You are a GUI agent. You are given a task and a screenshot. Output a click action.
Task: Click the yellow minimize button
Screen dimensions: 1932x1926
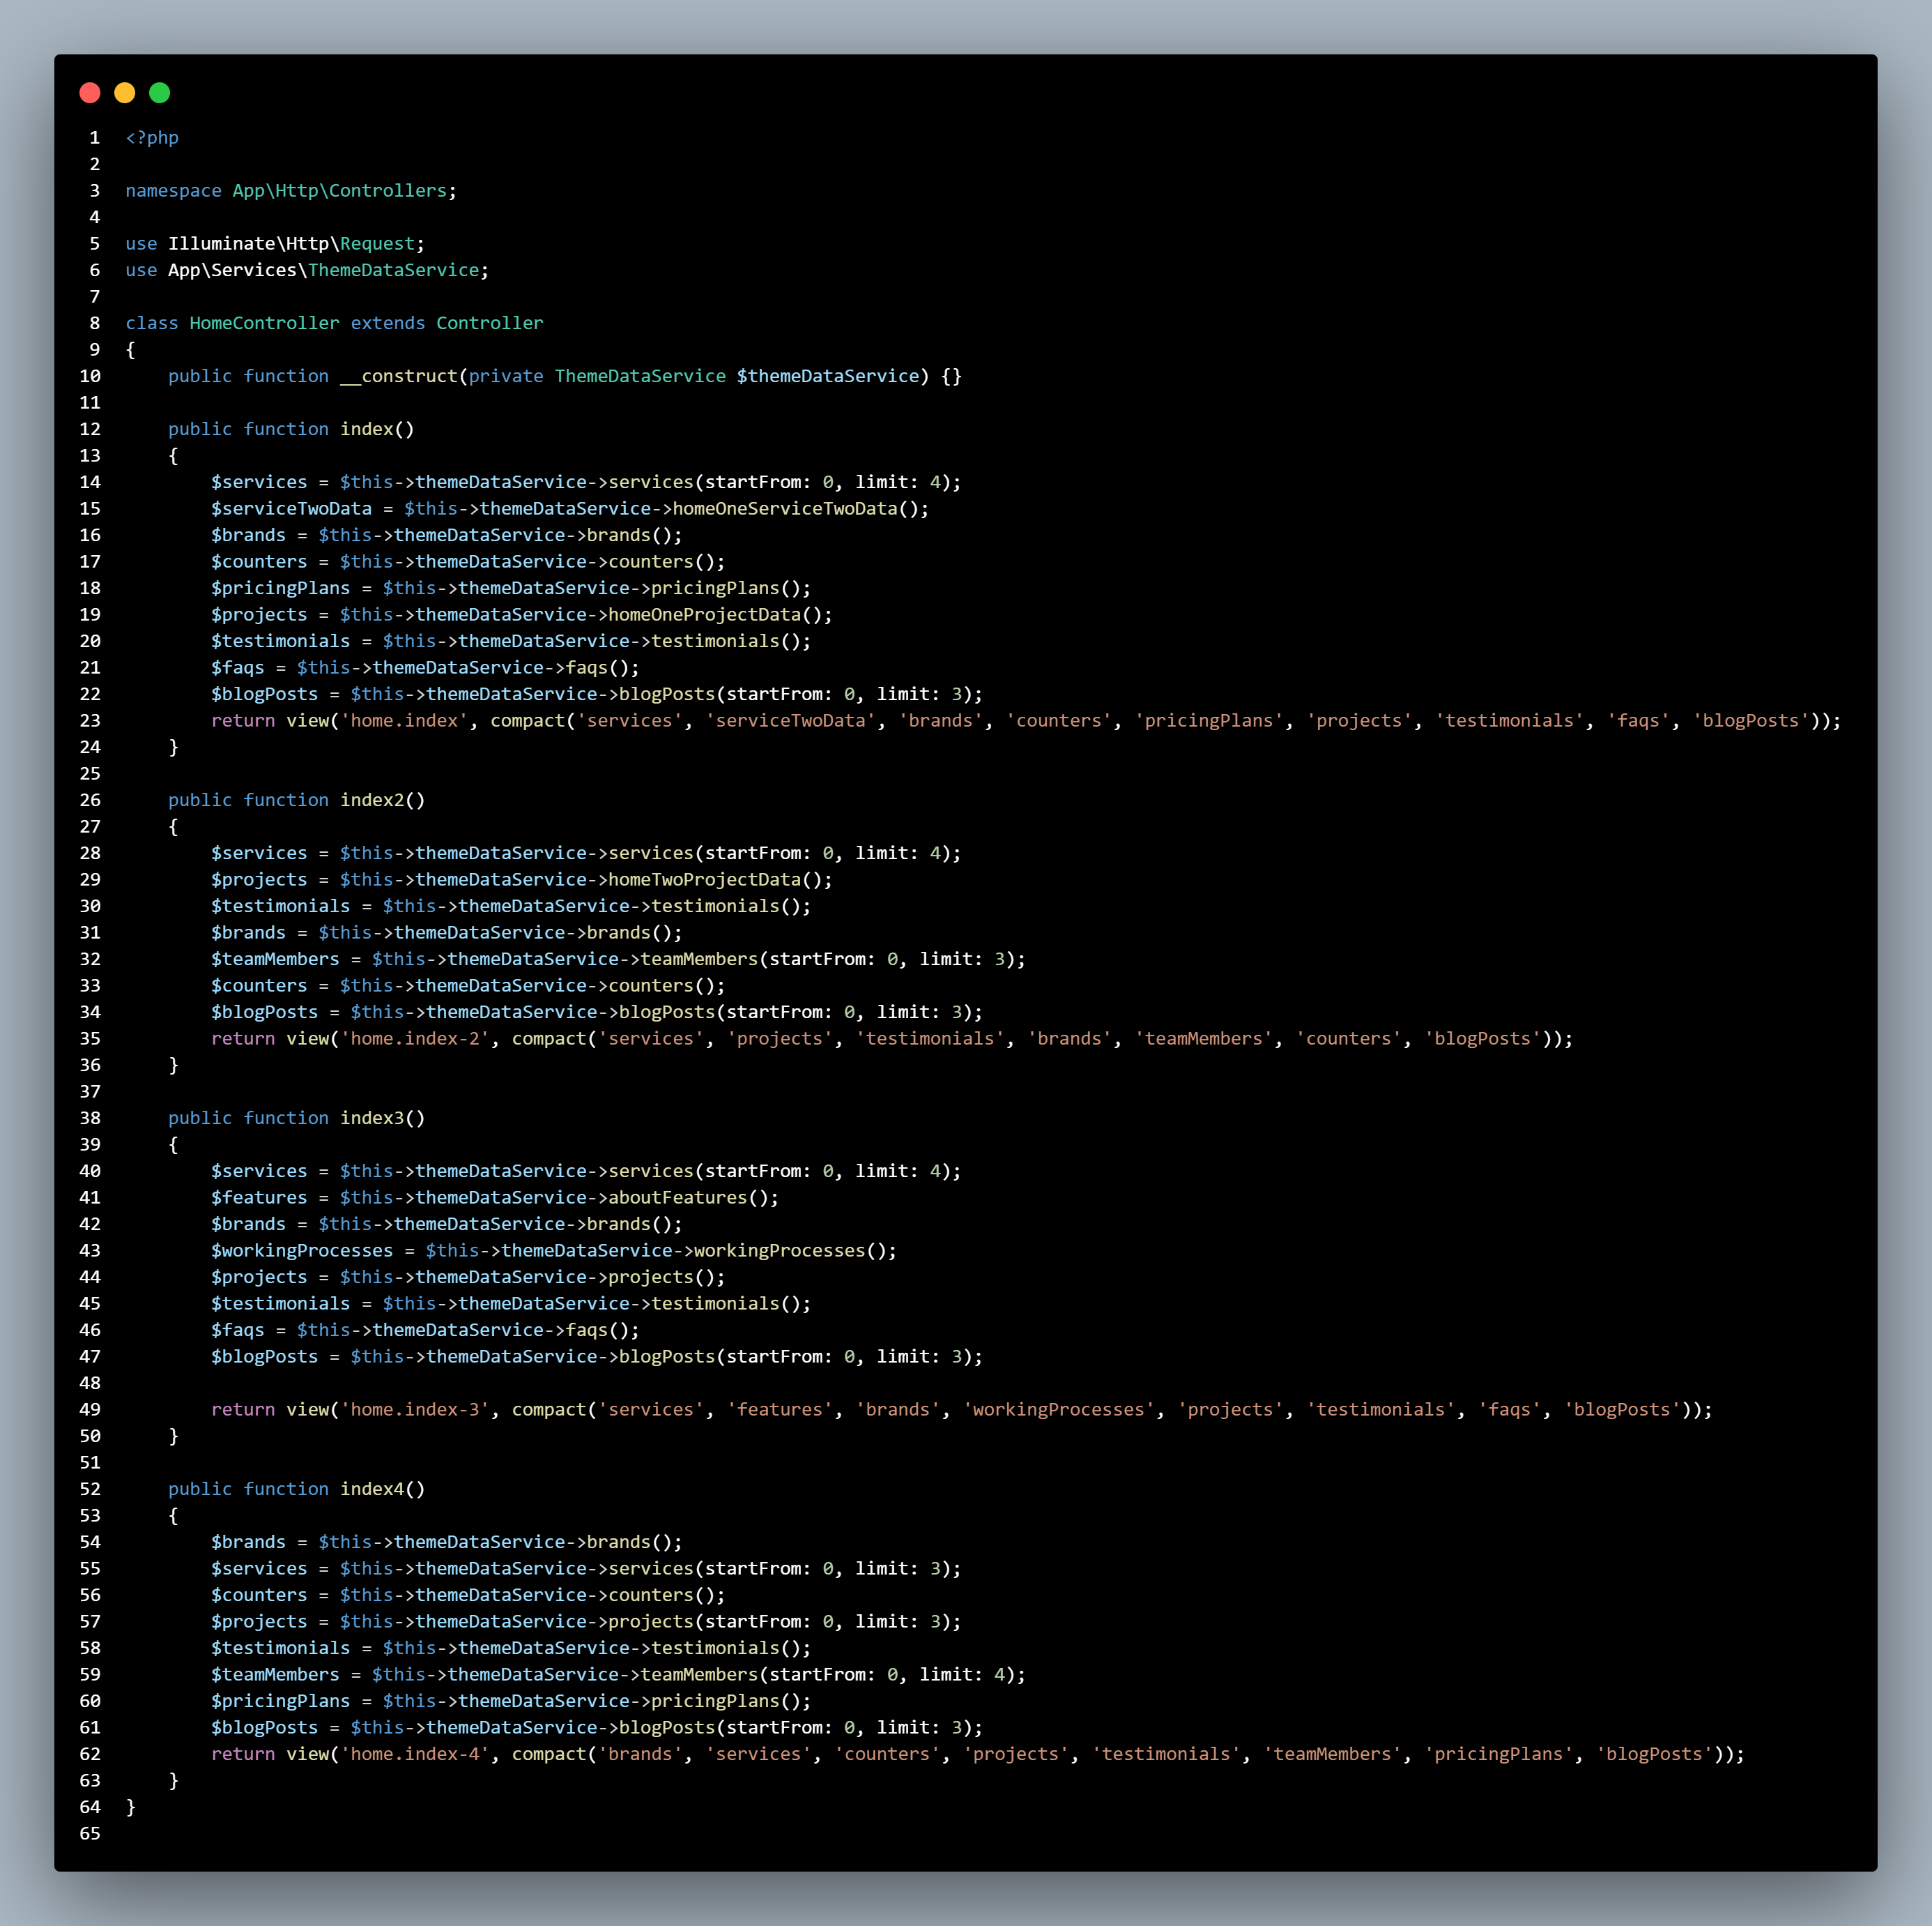[x=125, y=93]
